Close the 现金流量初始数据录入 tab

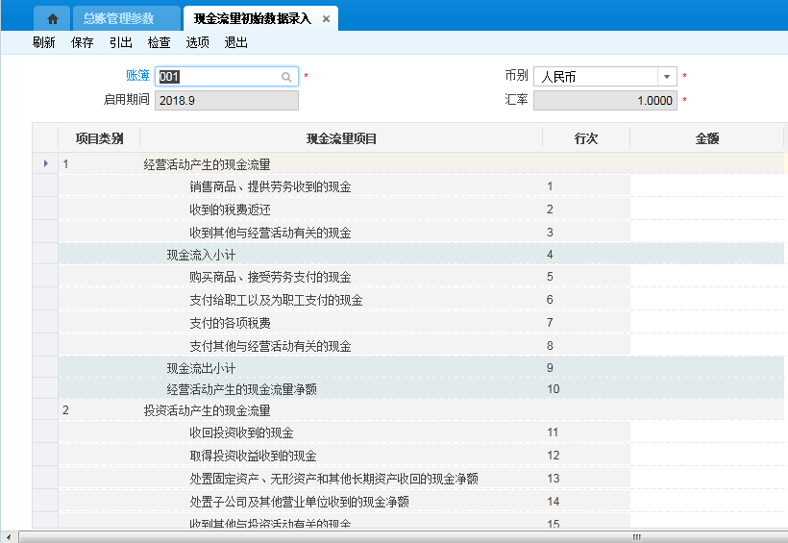click(x=327, y=19)
